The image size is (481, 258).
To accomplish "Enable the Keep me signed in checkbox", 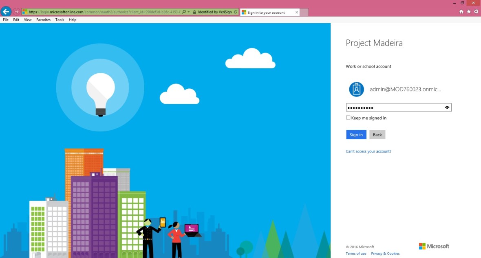I will tap(348, 118).
